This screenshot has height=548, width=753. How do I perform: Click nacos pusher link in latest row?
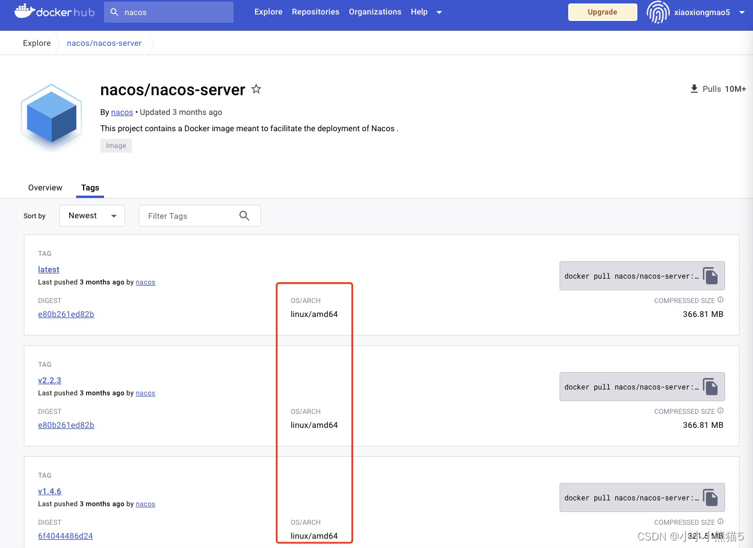click(x=145, y=282)
